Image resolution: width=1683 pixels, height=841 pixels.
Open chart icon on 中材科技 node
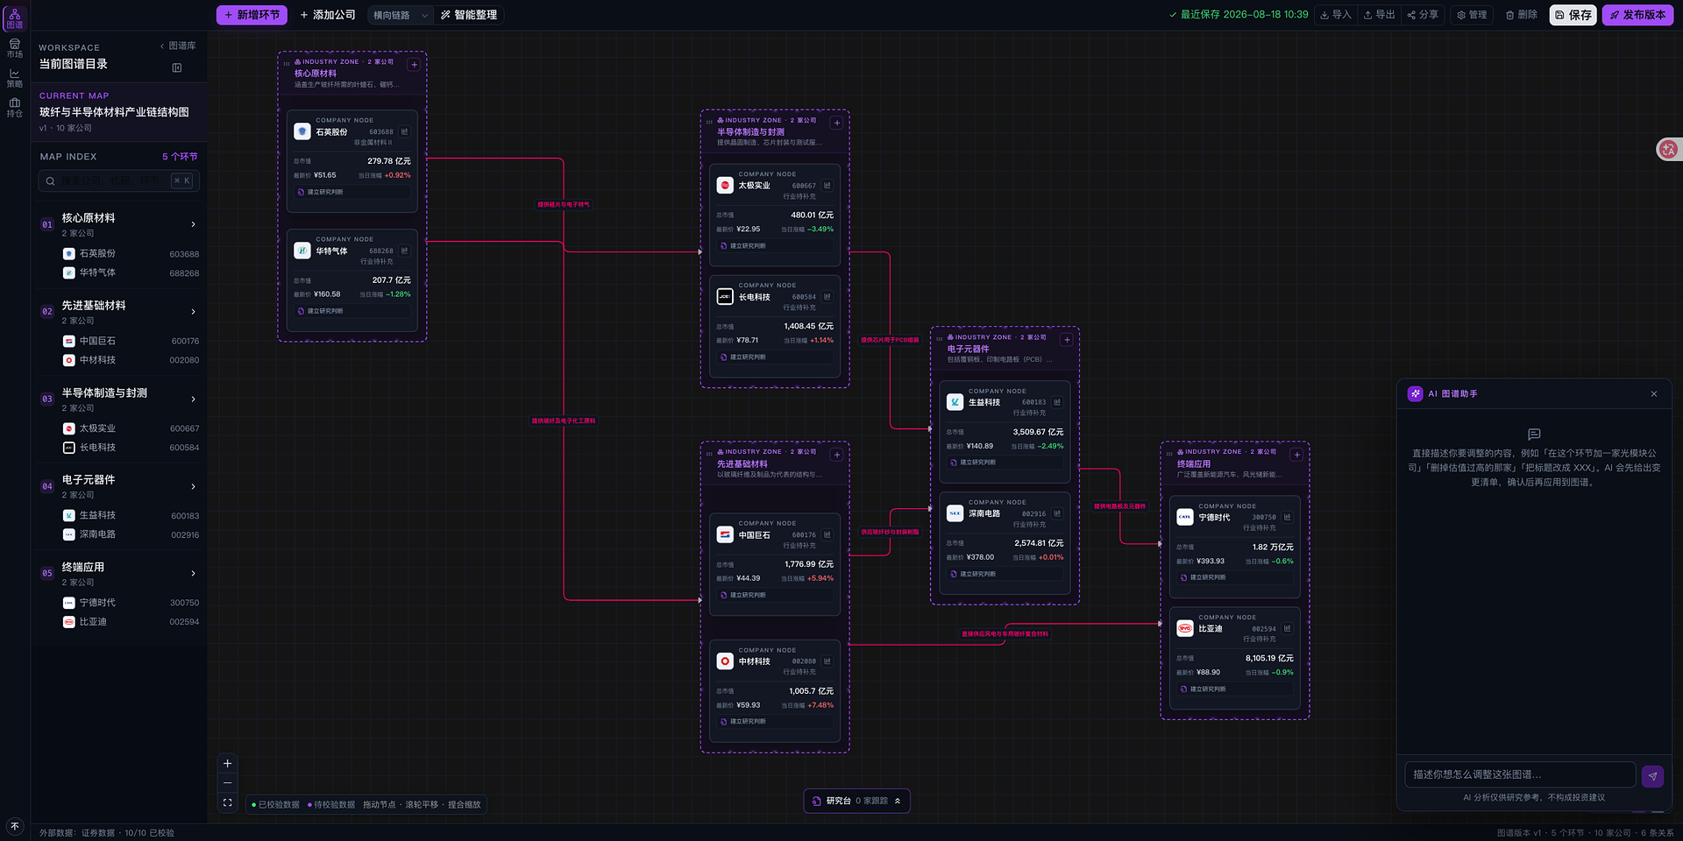coord(827,661)
